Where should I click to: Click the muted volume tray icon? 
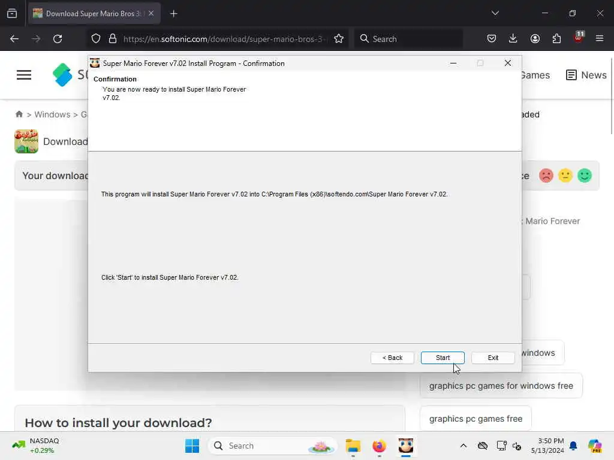point(517,446)
